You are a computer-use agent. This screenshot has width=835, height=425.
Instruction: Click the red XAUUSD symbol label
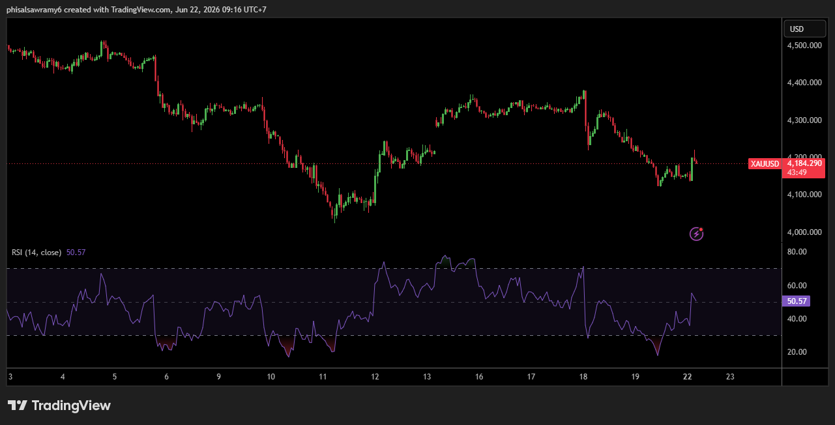click(x=765, y=164)
